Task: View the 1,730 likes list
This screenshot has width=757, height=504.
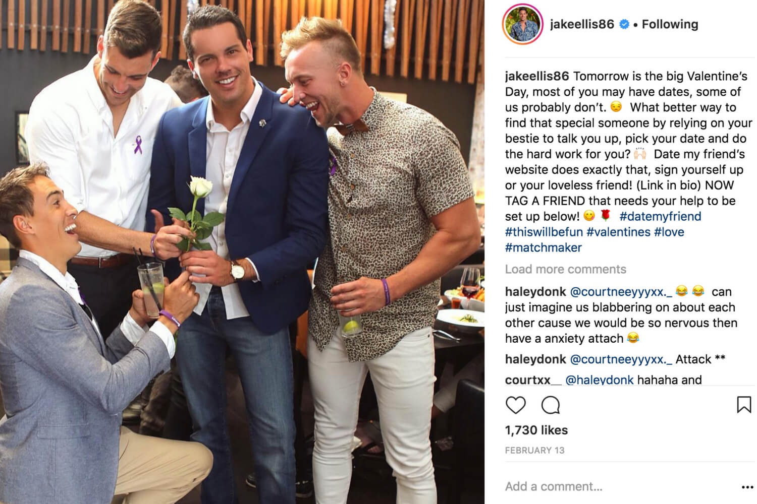Action: click(x=536, y=430)
